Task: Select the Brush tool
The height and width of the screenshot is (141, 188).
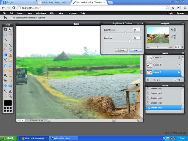Action: coord(10,45)
